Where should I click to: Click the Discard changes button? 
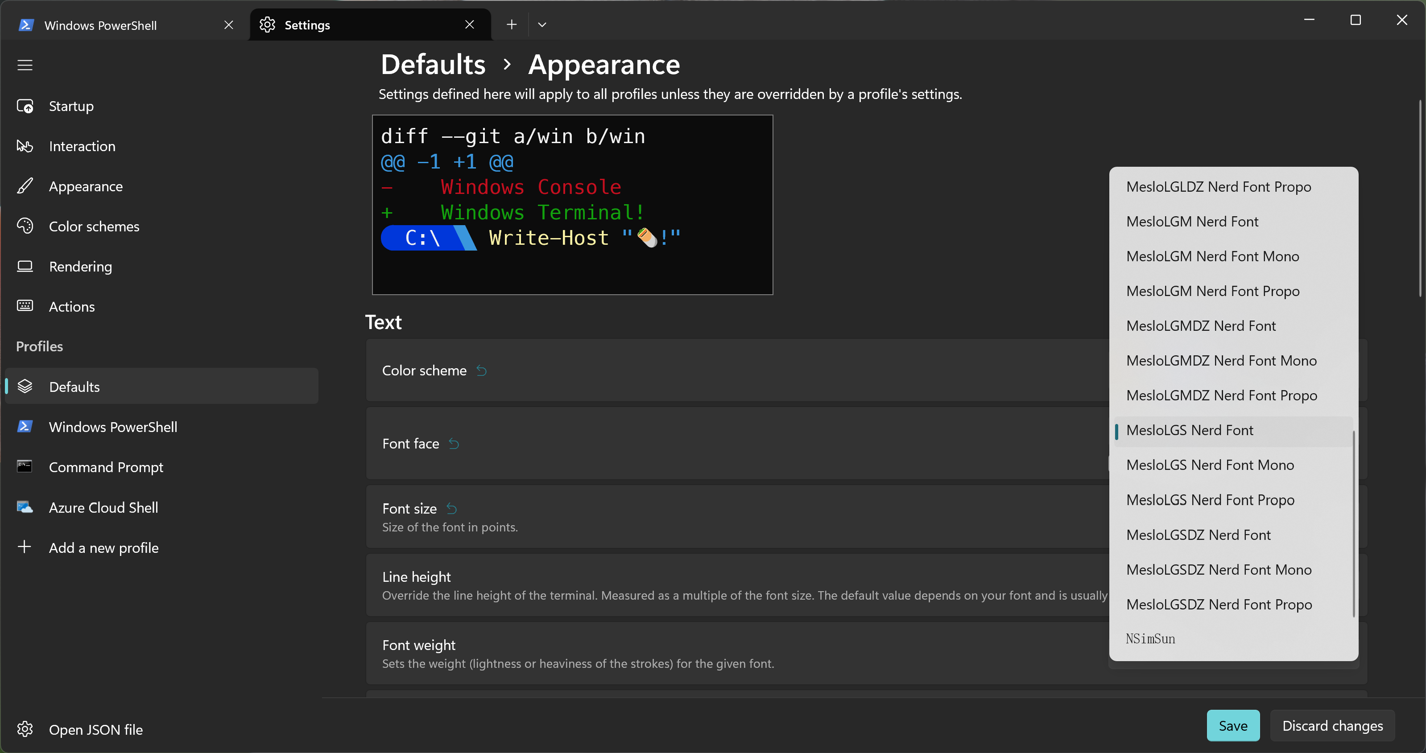pyautogui.click(x=1332, y=725)
